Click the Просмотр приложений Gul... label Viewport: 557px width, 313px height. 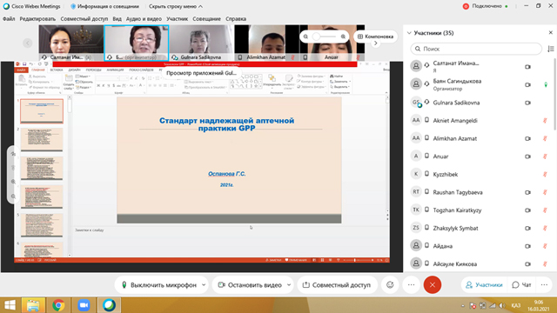pyautogui.click(x=201, y=73)
